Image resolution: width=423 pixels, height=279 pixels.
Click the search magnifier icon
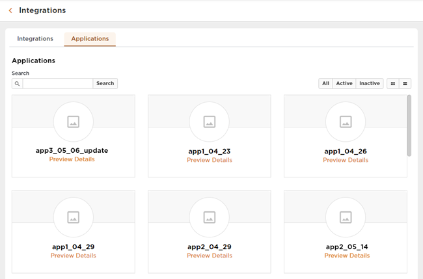pos(18,83)
